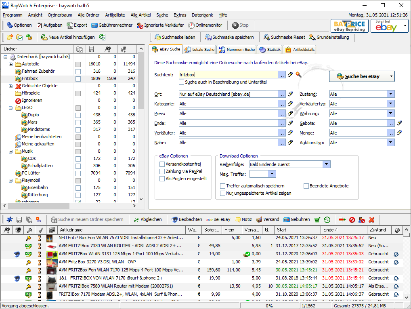Open the Datenbank menu
This screenshot has height=309, width=411.
(202, 15)
